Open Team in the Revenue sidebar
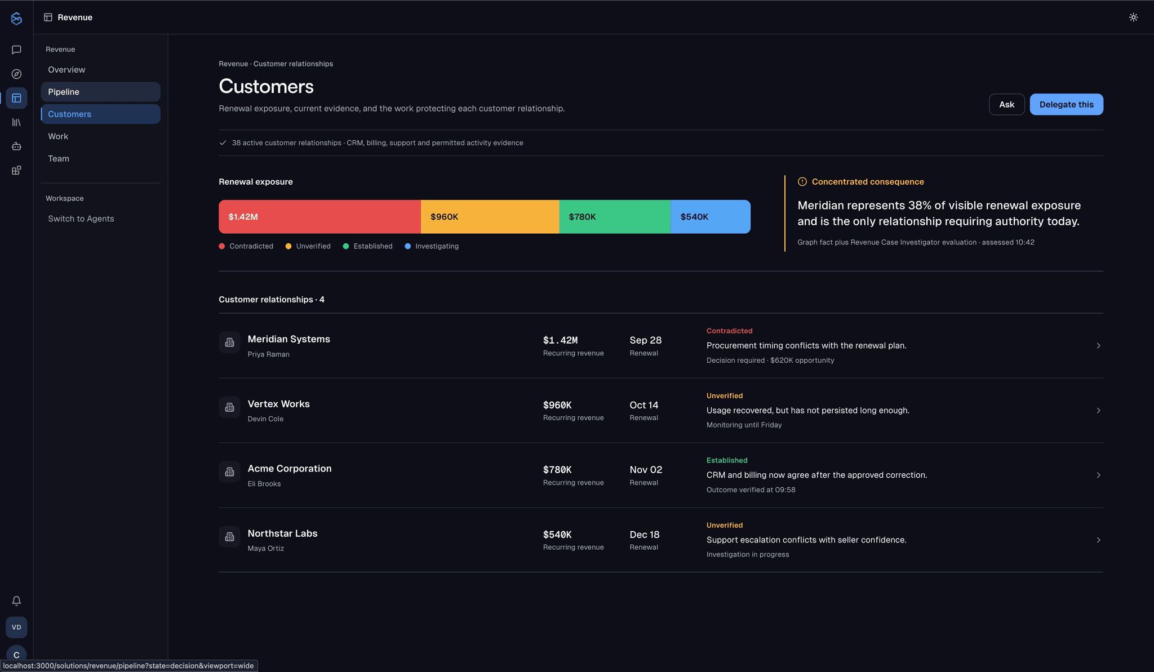1154x672 pixels. point(100,159)
